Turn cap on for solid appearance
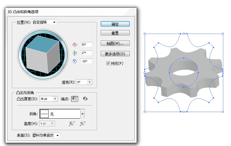Screen dimensions: 231x146 coord(75,99)
